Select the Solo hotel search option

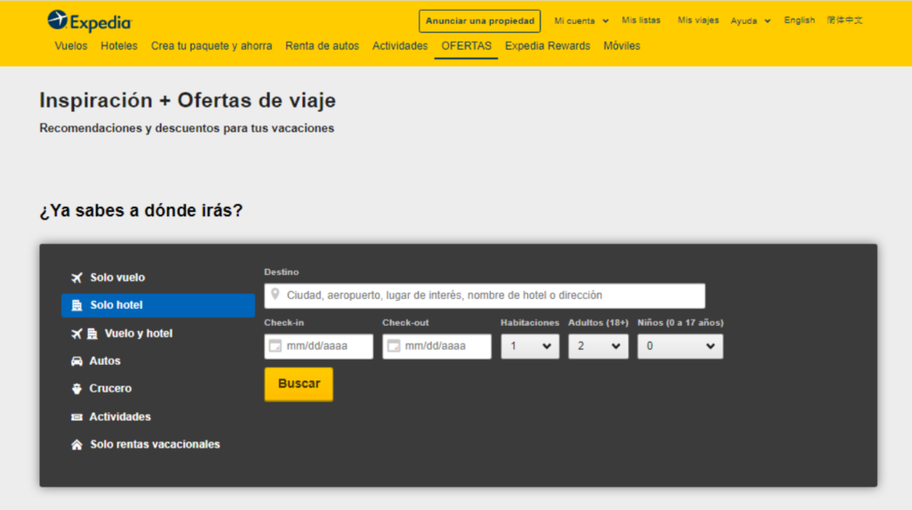coord(159,305)
